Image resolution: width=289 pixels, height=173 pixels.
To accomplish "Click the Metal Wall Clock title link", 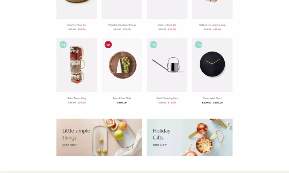I will click(212, 98).
